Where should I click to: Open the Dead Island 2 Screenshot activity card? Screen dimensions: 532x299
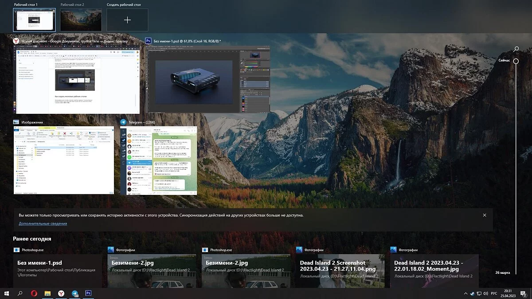pyautogui.click(x=340, y=271)
